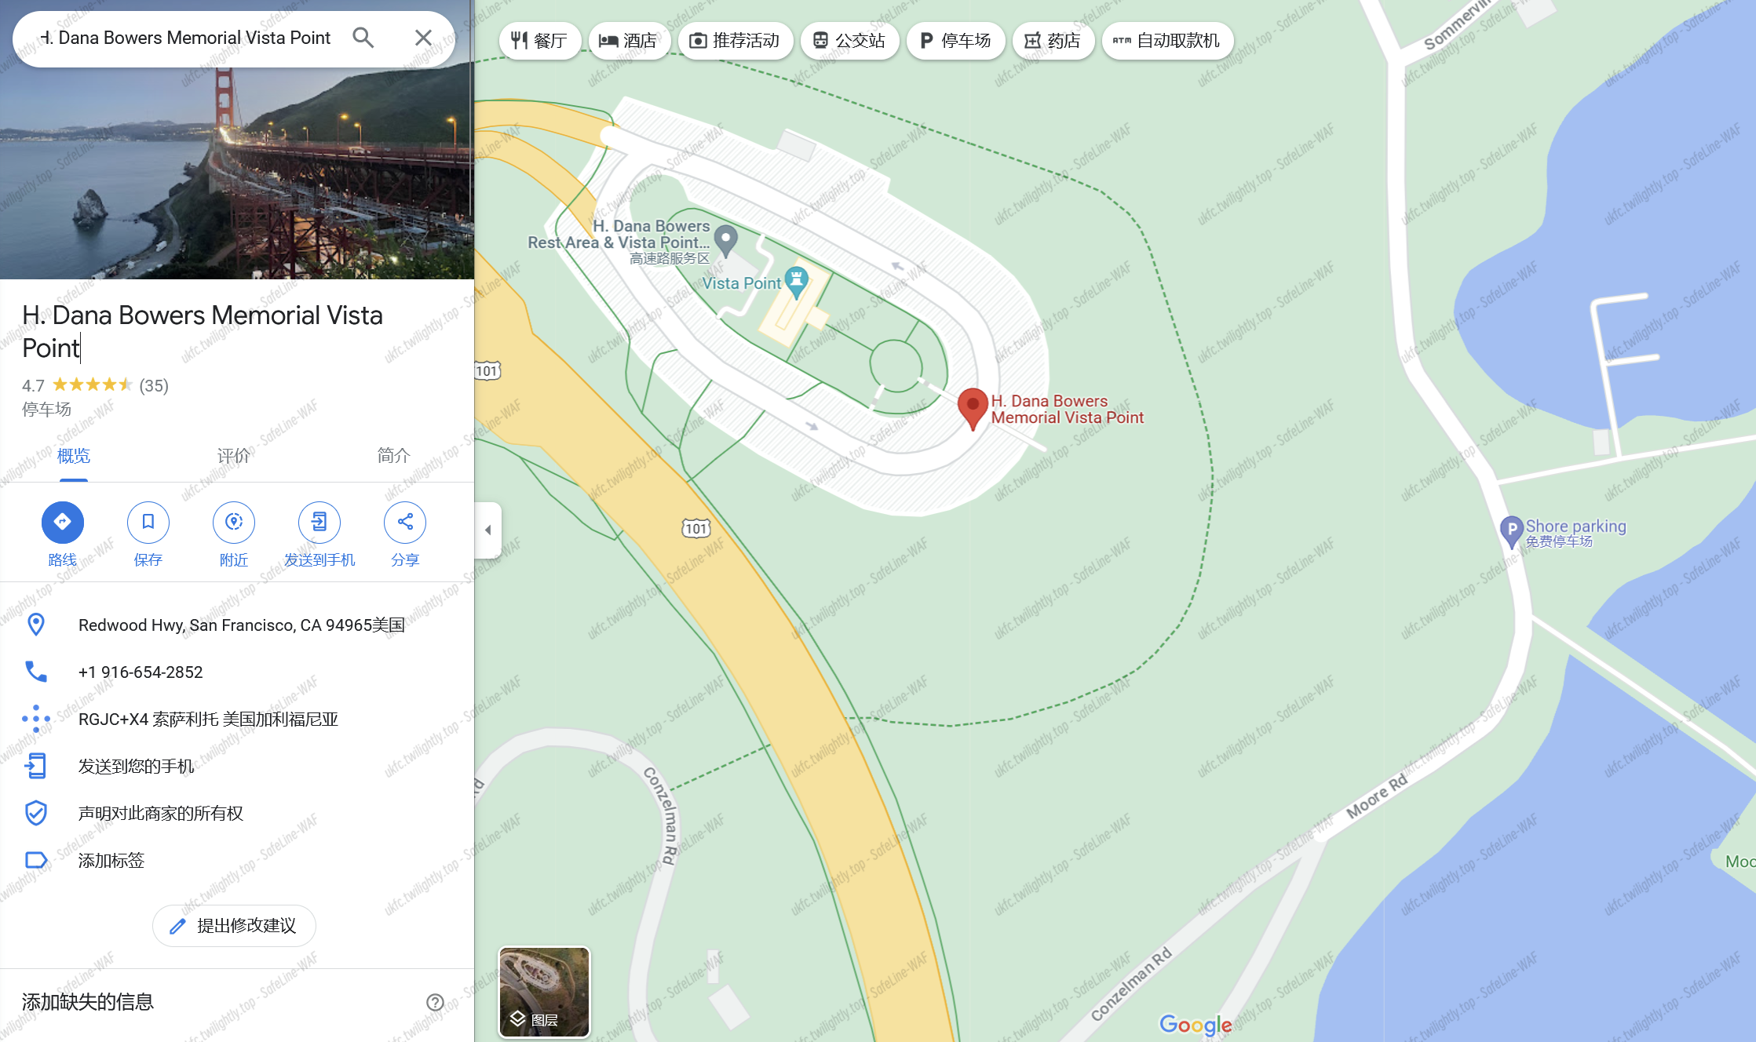
Task: Search nearby with the 附近 icon
Action: (x=234, y=523)
